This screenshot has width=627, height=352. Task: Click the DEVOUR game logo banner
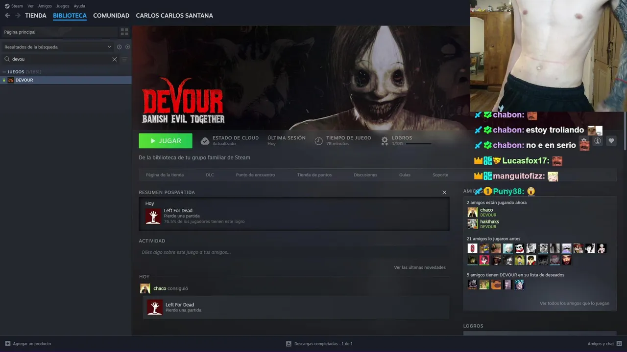click(x=183, y=101)
